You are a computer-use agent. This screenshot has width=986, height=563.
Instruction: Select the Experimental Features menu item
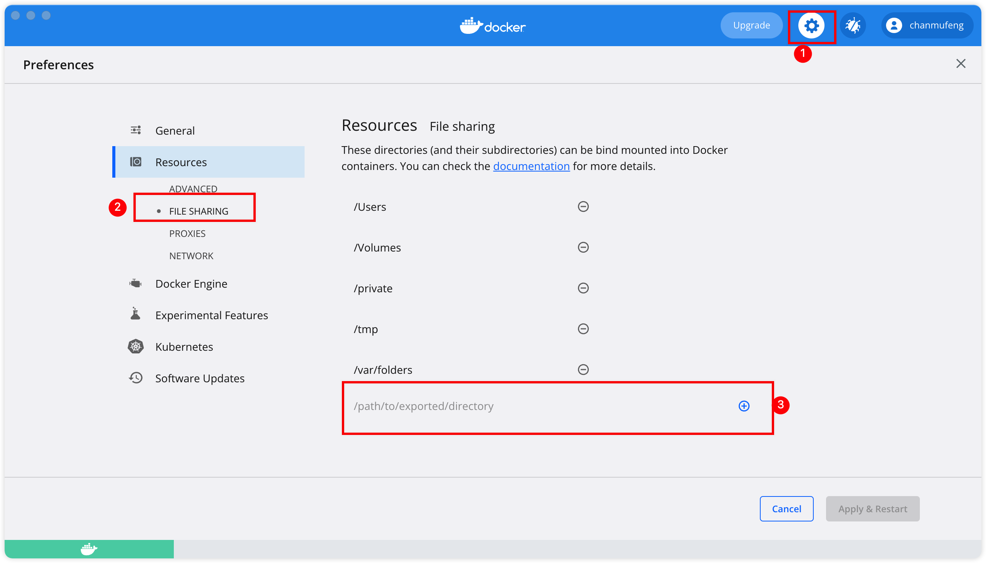click(211, 315)
